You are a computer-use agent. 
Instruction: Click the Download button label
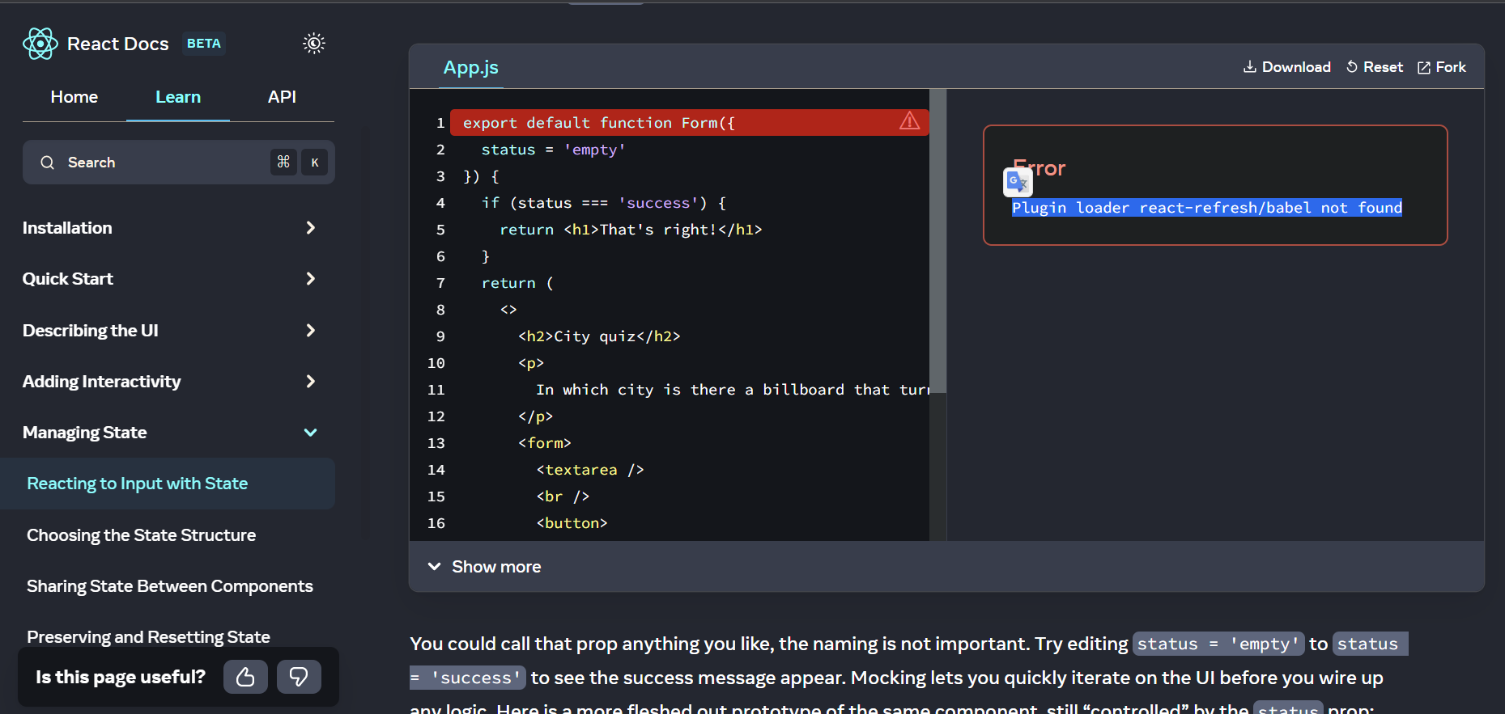(x=1296, y=67)
